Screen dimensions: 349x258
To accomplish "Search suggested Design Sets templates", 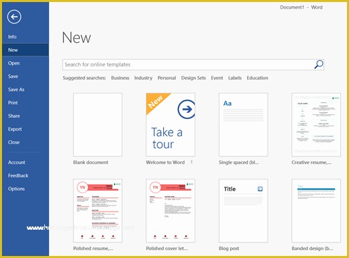I will point(193,78).
